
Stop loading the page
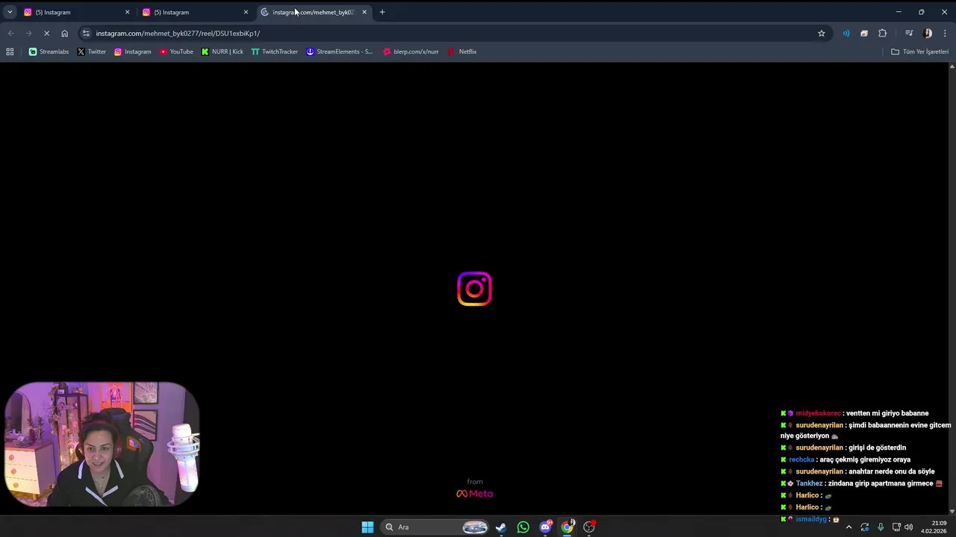(46, 33)
